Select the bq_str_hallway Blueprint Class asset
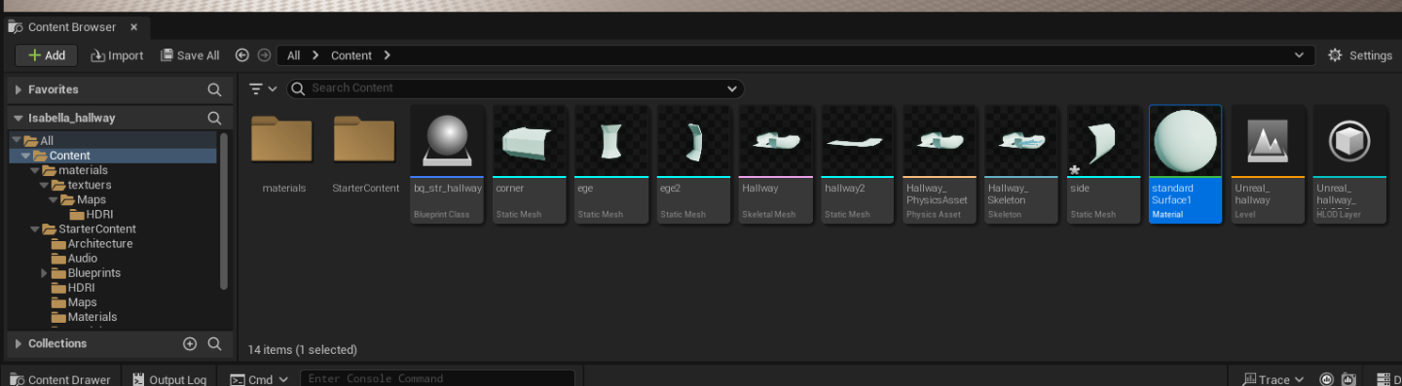This screenshot has height=386, width=1402. 447,163
